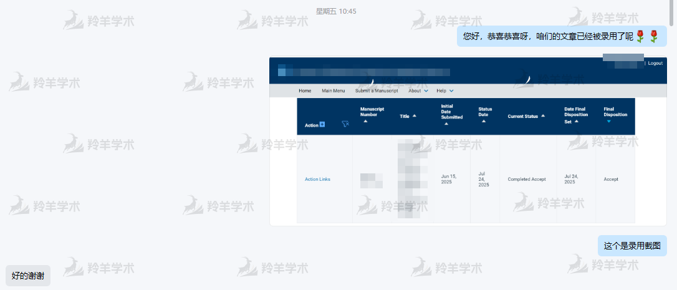Viewport: 677px width, 290px height.
Task: Sort by Current Status arrow
Action: pyautogui.click(x=542, y=116)
